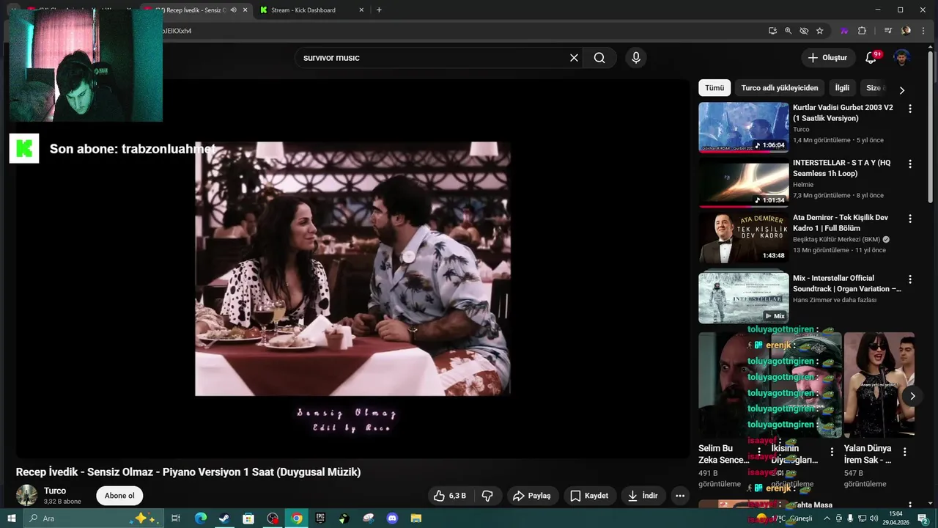Click the İndir download button
The width and height of the screenshot is (938, 528).
pos(643,496)
